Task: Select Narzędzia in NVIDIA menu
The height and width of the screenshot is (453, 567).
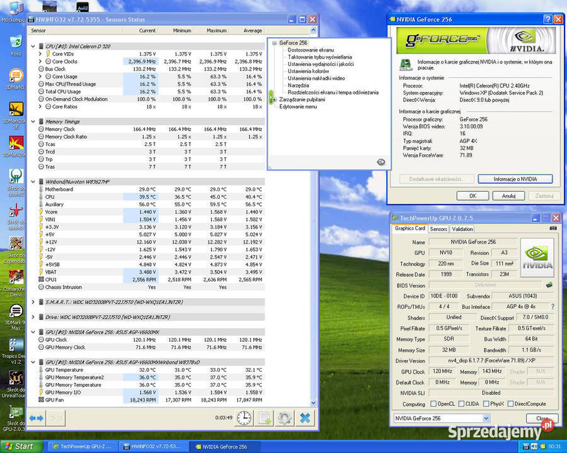Action: (x=299, y=86)
